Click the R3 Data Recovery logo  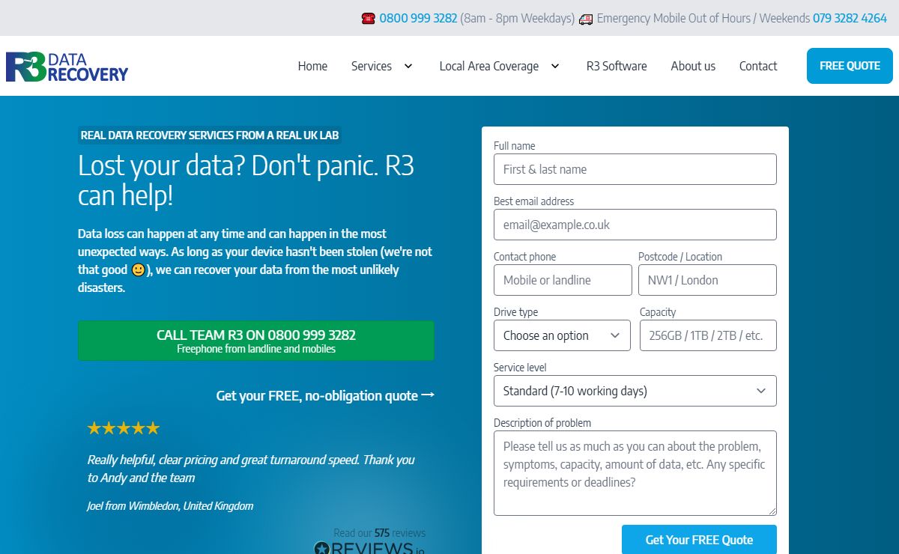click(67, 67)
